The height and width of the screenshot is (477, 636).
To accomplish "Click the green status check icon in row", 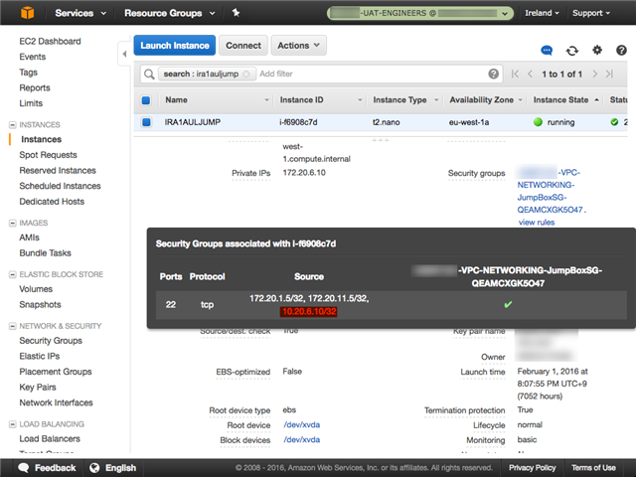I will point(614,122).
